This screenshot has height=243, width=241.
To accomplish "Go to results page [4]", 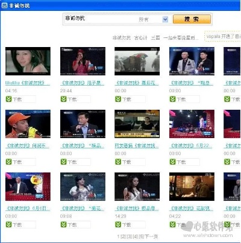I will tap(135, 237).
